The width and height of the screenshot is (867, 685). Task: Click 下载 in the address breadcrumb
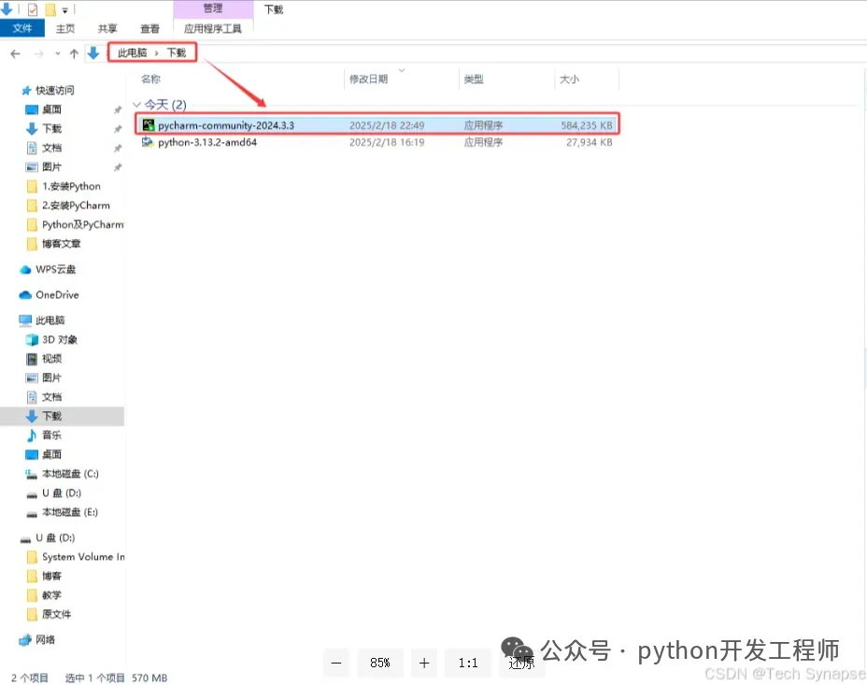(x=177, y=52)
